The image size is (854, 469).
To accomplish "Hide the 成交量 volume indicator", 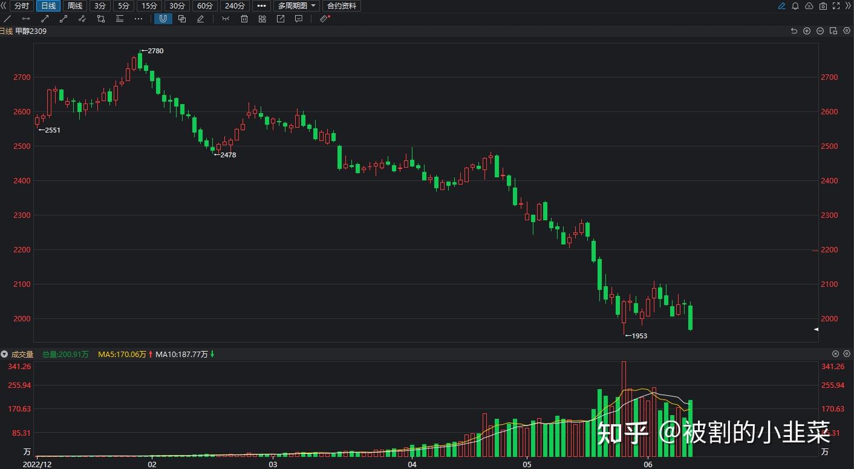I will click(835, 353).
